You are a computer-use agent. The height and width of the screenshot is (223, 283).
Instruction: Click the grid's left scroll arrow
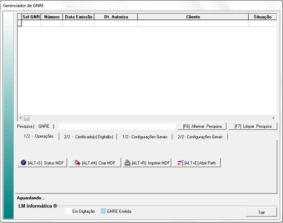tap(20, 118)
